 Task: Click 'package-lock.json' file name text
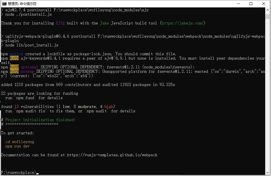93,54
